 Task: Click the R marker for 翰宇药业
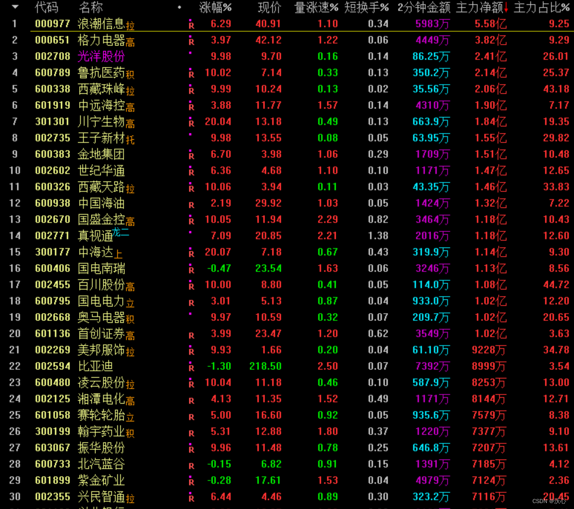[191, 433]
